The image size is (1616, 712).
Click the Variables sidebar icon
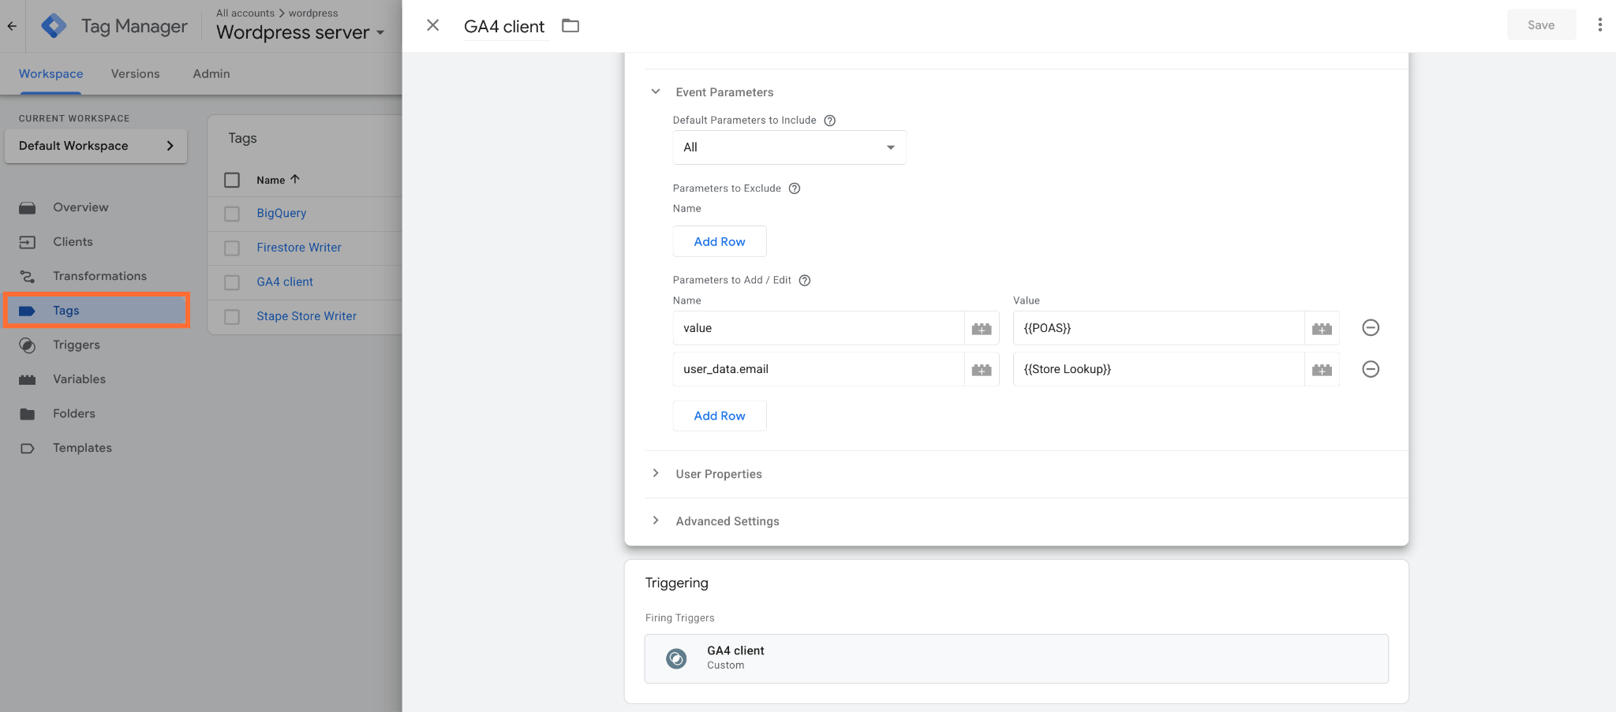pyautogui.click(x=28, y=379)
